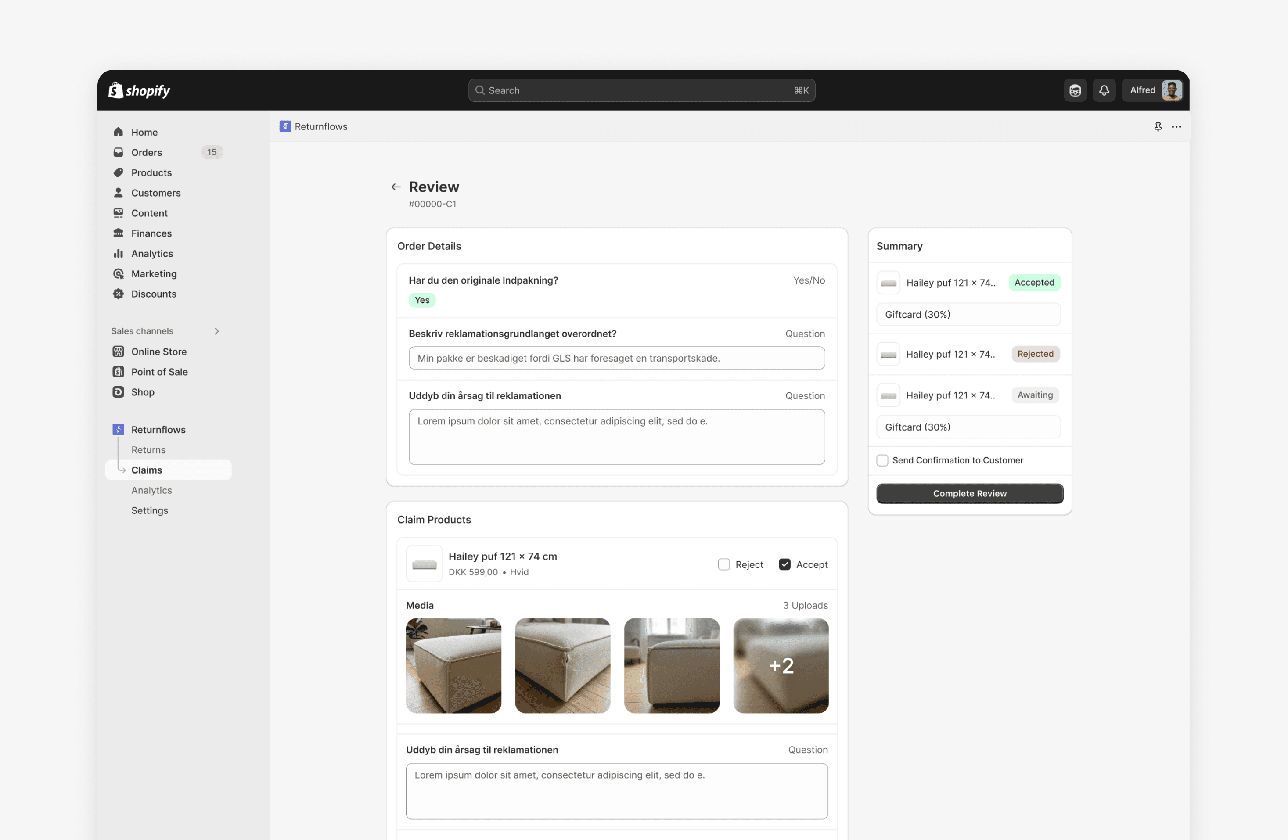This screenshot has height=840, width=1288.
Task: Open Returnflows Settings
Action: [149, 510]
